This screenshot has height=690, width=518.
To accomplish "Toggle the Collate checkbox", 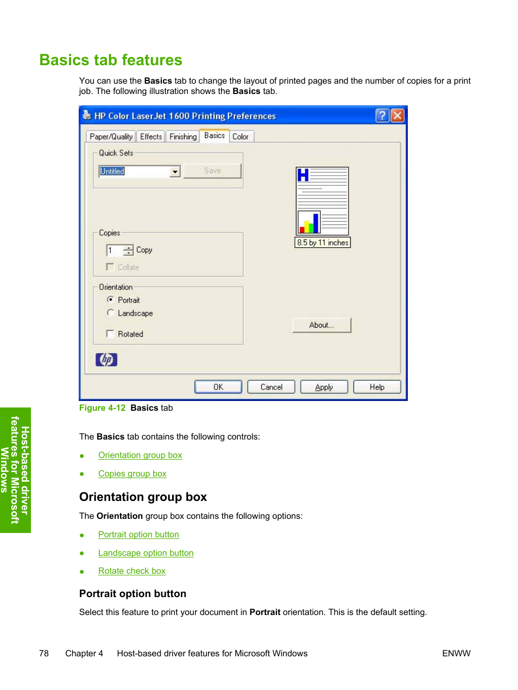I will (110, 267).
